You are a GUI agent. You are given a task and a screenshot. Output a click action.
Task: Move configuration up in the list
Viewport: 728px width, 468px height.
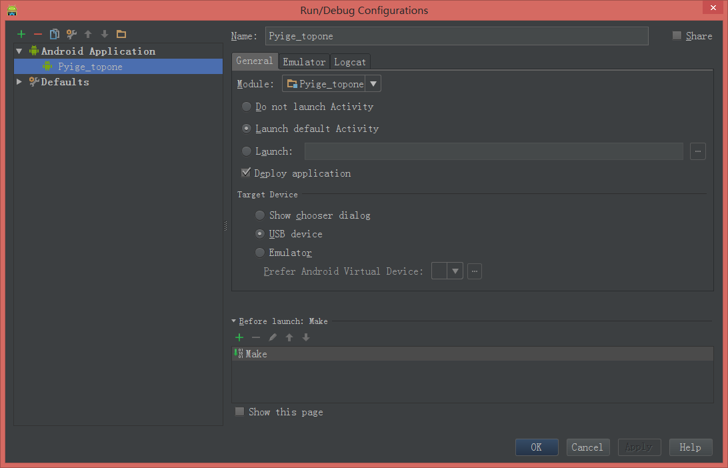tap(87, 33)
